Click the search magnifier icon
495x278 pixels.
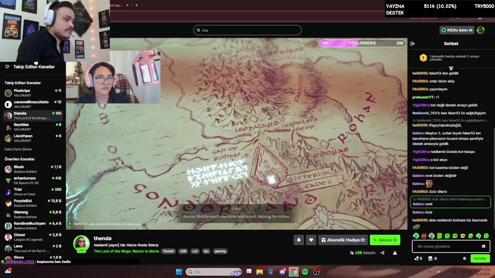click(x=198, y=30)
